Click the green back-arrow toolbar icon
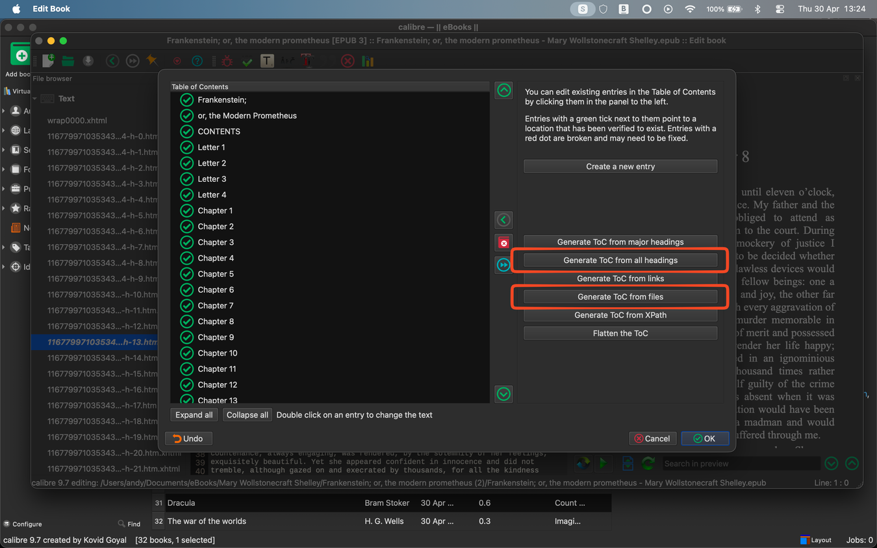Screen dimensions: 877x548 tap(112, 61)
